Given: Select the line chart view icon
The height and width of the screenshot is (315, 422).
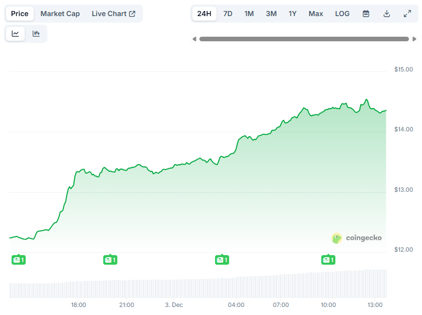Looking at the screenshot, I should (15, 33).
